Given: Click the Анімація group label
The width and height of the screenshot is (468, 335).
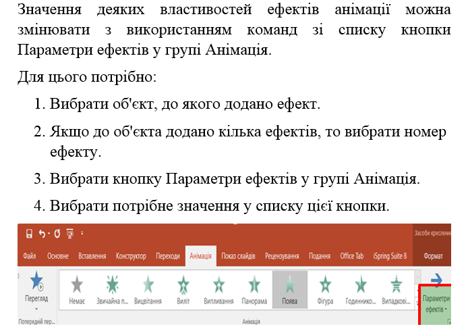Looking at the screenshot, I should pyautogui.click(x=251, y=321).
